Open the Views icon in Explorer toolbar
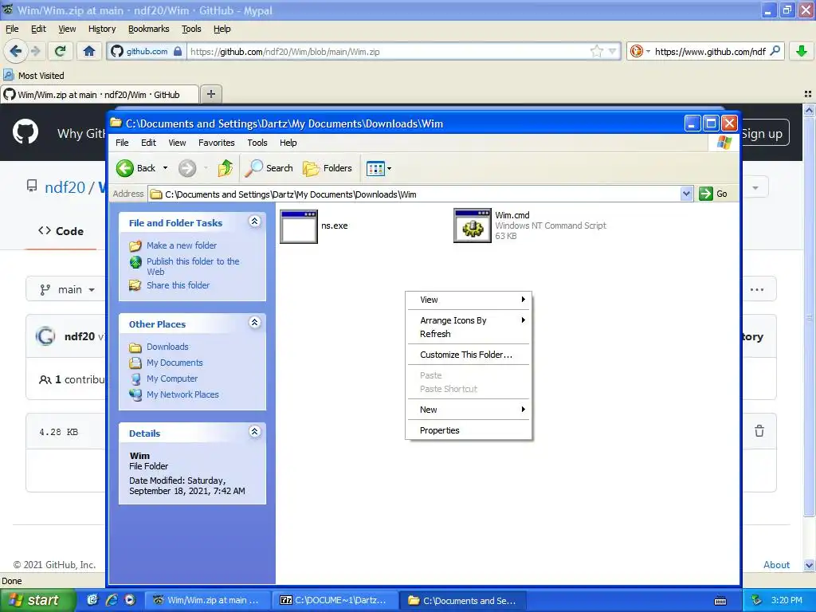Screen dimensions: 816x612 (375, 168)
